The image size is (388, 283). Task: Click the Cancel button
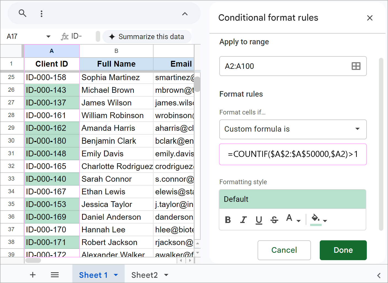[x=284, y=250]
